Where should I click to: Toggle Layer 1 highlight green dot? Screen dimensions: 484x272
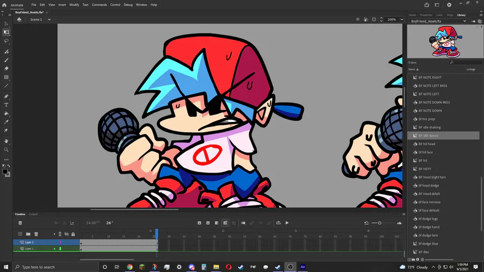(x=55, y=248)
